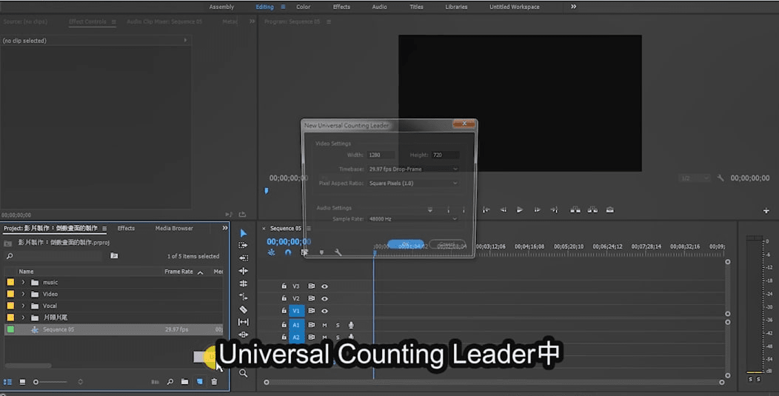Toggle V2 track output eye
779x396 pixels.
324,298
